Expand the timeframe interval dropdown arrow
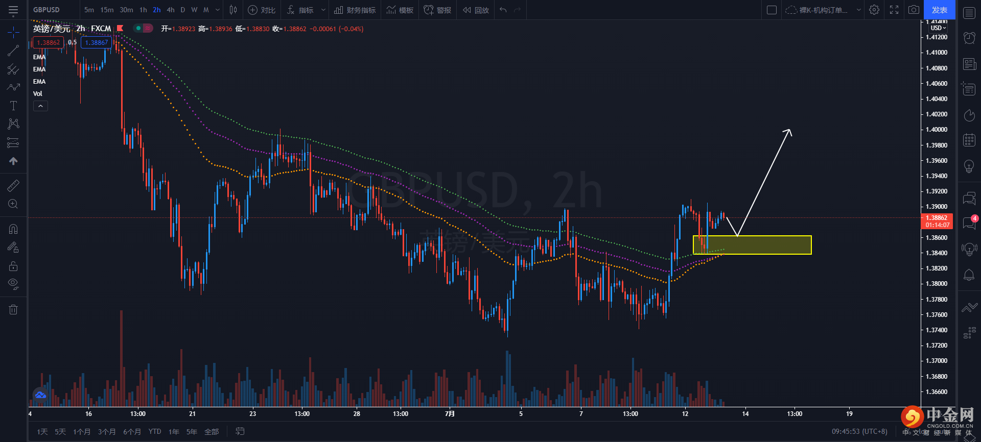This screenshot has width=981, height=442. [218, 10]
